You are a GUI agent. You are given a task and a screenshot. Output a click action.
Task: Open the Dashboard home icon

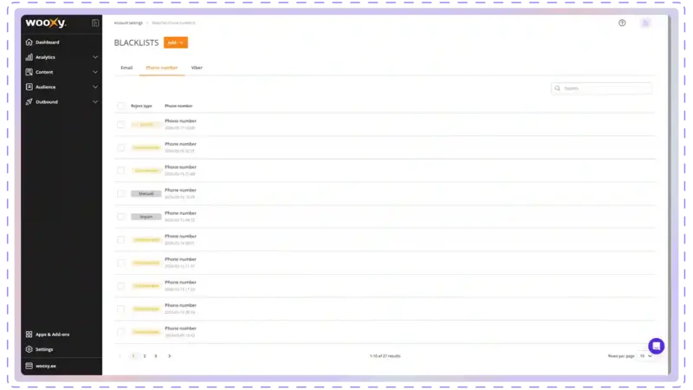pos(29,42)
